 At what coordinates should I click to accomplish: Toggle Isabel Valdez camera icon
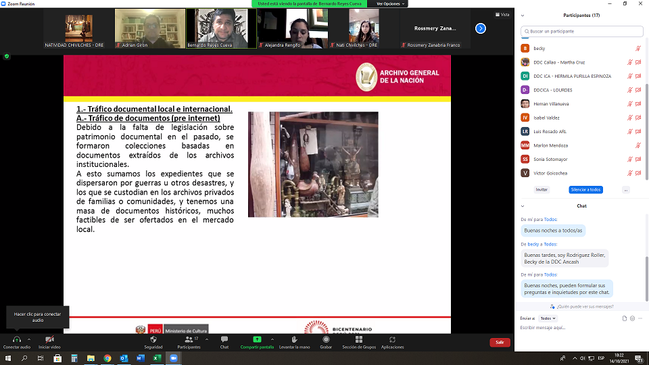click(x=638, y=118)
